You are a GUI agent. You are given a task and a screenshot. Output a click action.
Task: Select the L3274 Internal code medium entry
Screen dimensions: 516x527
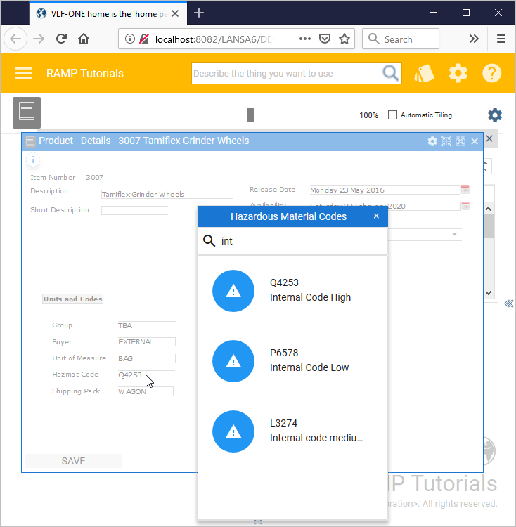click(292, 431)
